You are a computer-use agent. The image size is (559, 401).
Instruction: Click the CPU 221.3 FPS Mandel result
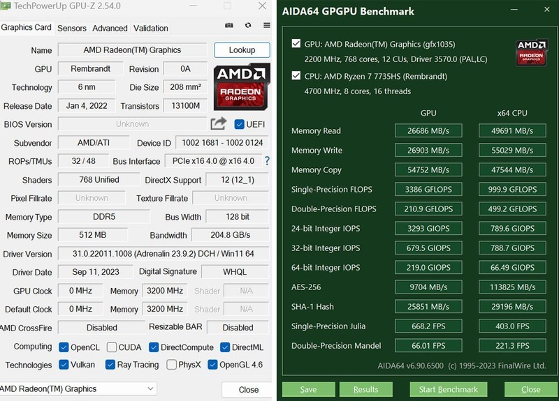512,346
